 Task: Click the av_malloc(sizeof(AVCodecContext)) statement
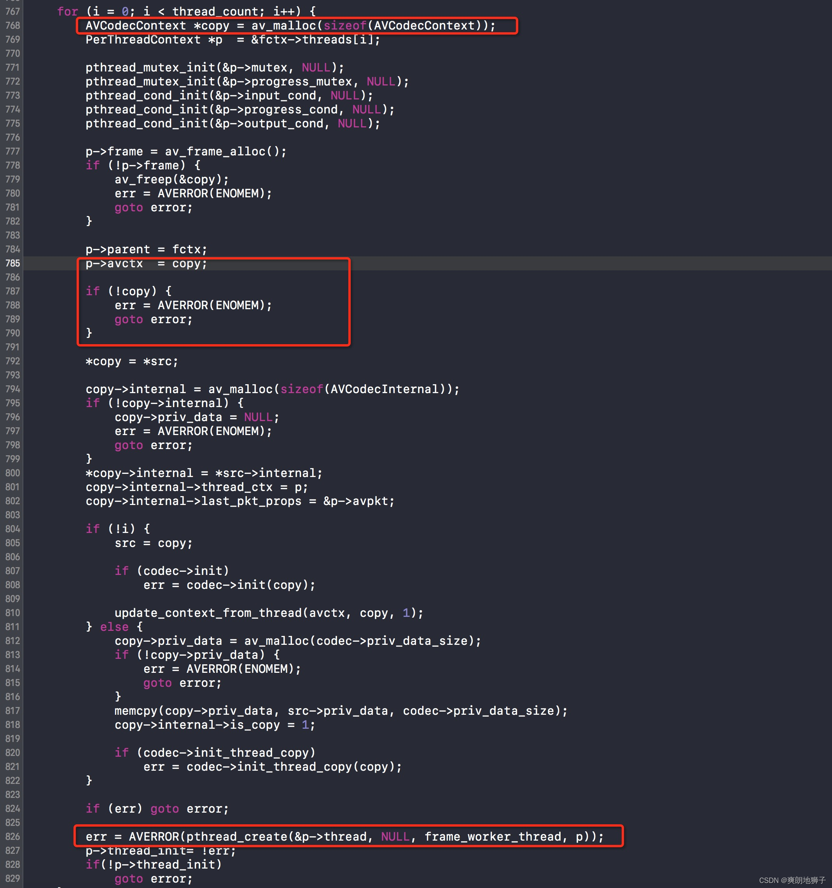(x=290, y=26)
